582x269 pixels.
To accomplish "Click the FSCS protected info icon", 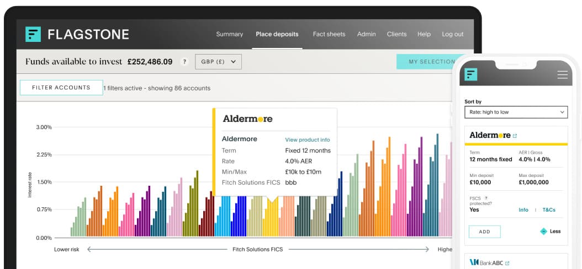I will pyautogui.click(x=486, y=198).
